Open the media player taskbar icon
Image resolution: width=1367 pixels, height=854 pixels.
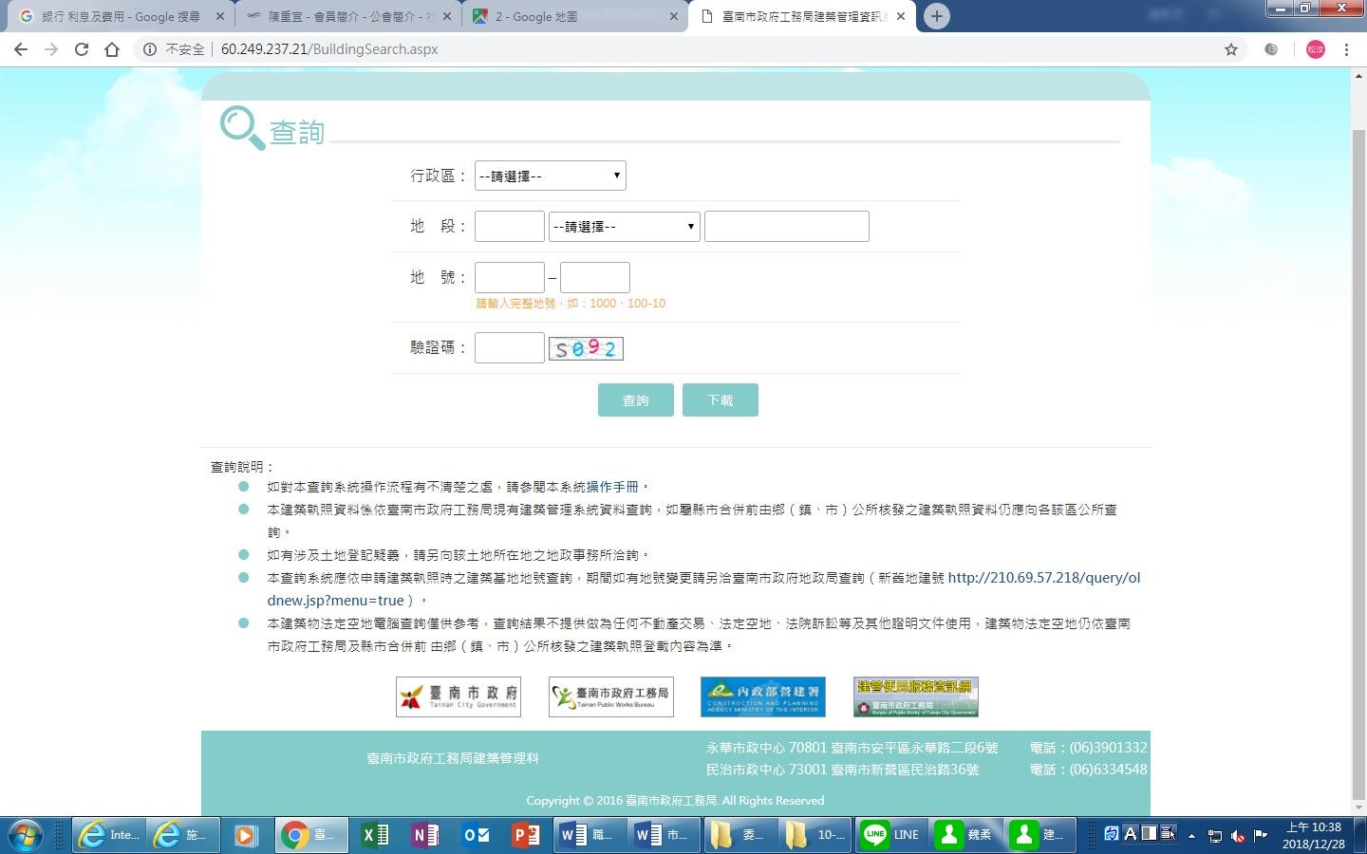[246, 835]
